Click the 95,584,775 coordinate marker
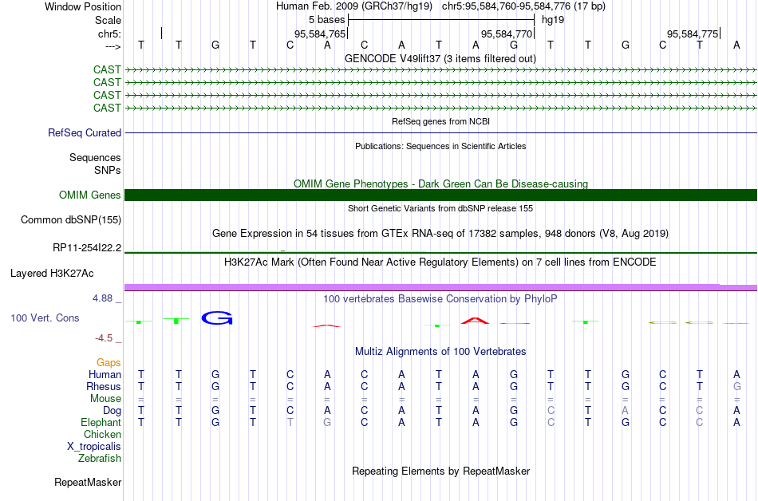This screenshot has width=758, height=501. [693, 34]
